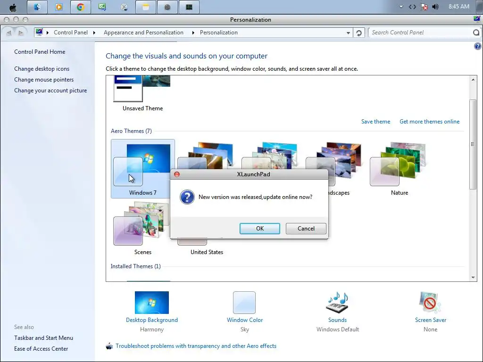Expand the root breadcrumb arrow before Control Panel
The width and height of the screenshot is (483, 362).
[48, 33]
